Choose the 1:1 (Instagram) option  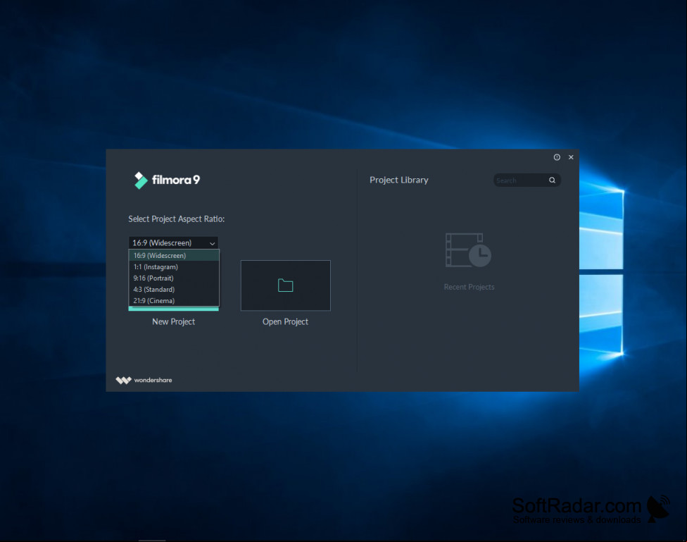click(174, 267)
